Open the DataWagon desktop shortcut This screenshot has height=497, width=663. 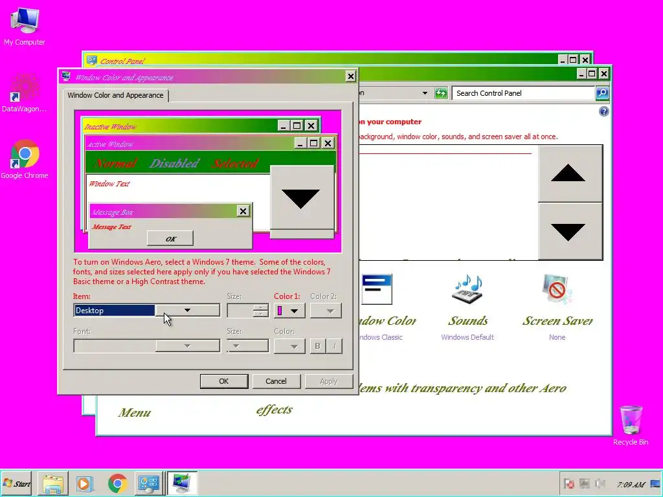(25, 92)
